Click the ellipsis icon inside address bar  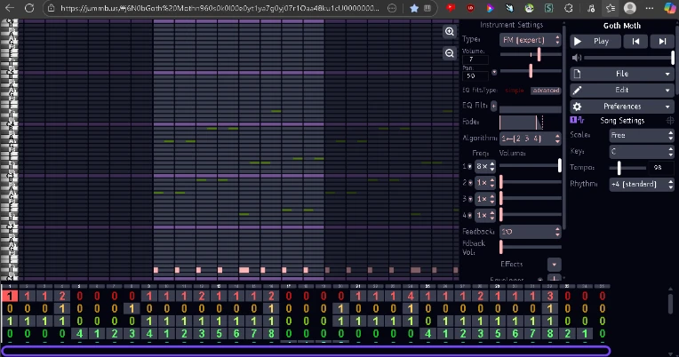point(392,8)
